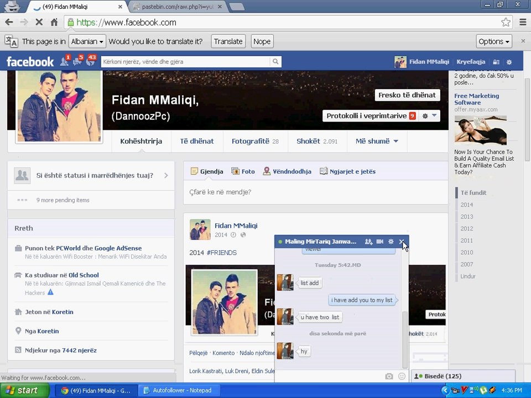Expand relationship status prompt arrow
The height and width of the screenshot is (398, 531).
(x=166, y=175)
